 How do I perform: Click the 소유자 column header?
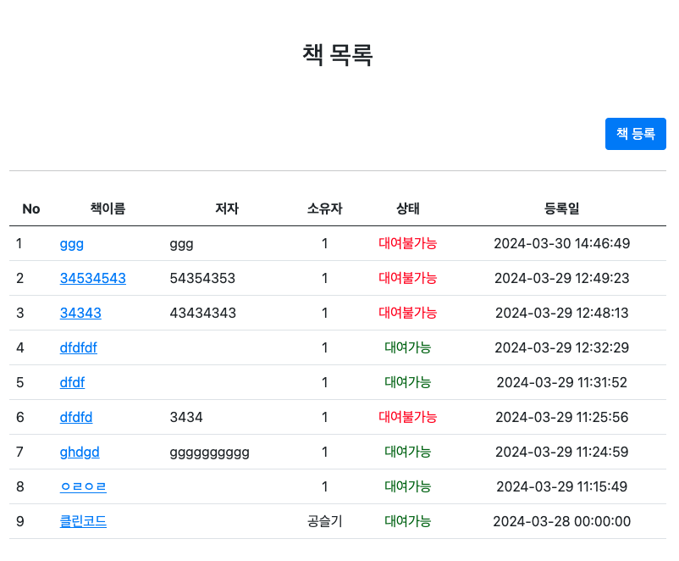[325, 208]
